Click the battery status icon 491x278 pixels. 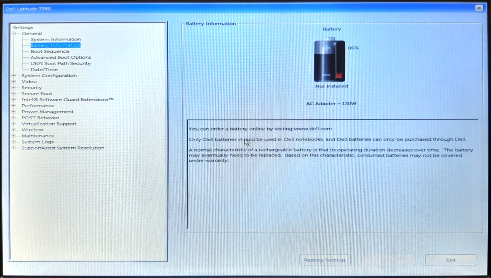pos(330,60)
